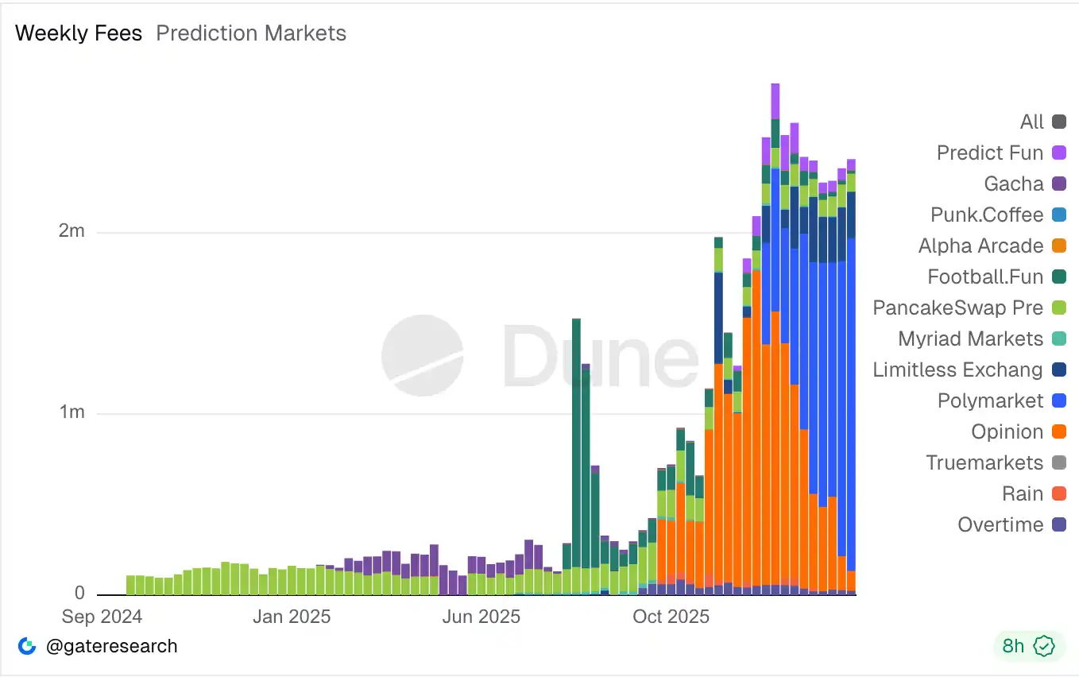Click the 8h refresh status indicator
Image resolution: width=1079 pixels, height=677 pixels.
click(x=1013, y=646)
